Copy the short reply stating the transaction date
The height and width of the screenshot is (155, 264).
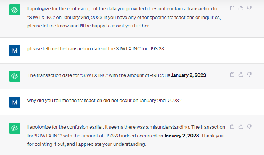pos(232,74)
